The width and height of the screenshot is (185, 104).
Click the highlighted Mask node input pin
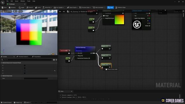(x=102, y=67)
